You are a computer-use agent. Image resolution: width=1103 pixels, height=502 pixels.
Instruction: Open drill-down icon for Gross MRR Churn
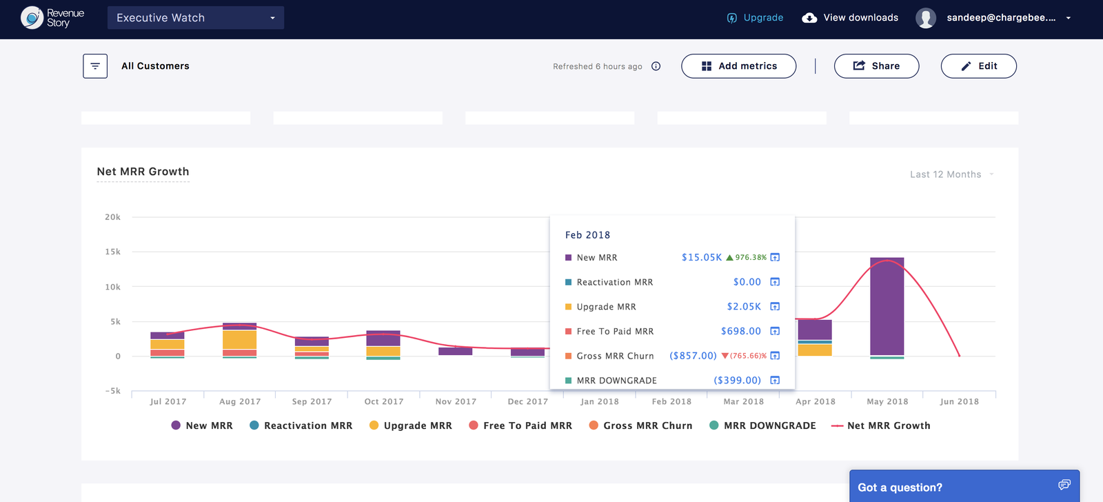pos(775,356)
